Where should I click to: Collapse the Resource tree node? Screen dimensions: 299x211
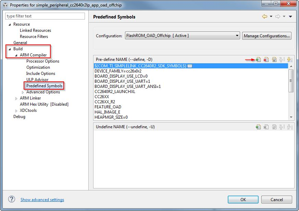click(x=10, y=25)
